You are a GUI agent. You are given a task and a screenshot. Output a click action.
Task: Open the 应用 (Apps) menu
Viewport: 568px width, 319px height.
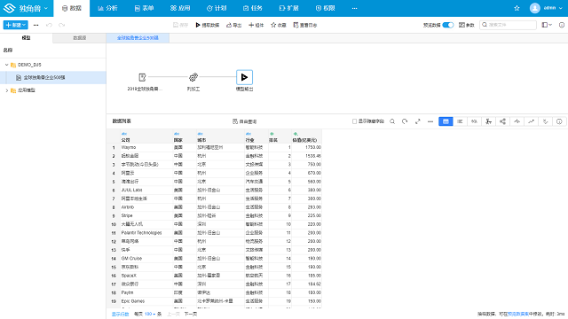click(180, 8)
